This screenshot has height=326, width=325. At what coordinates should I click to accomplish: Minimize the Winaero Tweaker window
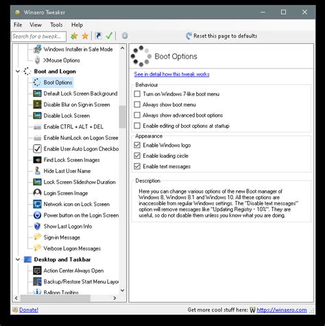pos(263,12)
